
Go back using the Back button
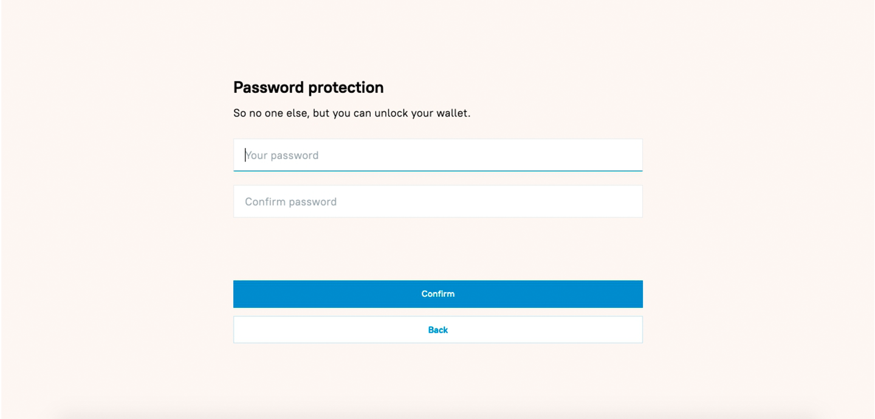point(437,330)
